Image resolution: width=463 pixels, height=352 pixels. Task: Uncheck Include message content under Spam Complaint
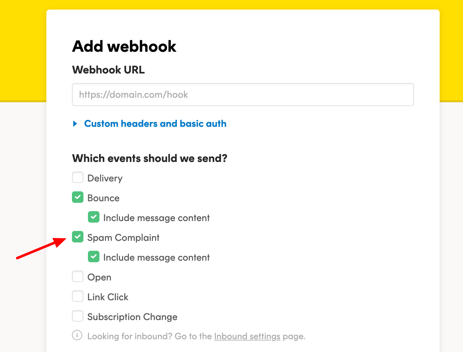pyautogui.click(x=94, y=257)
